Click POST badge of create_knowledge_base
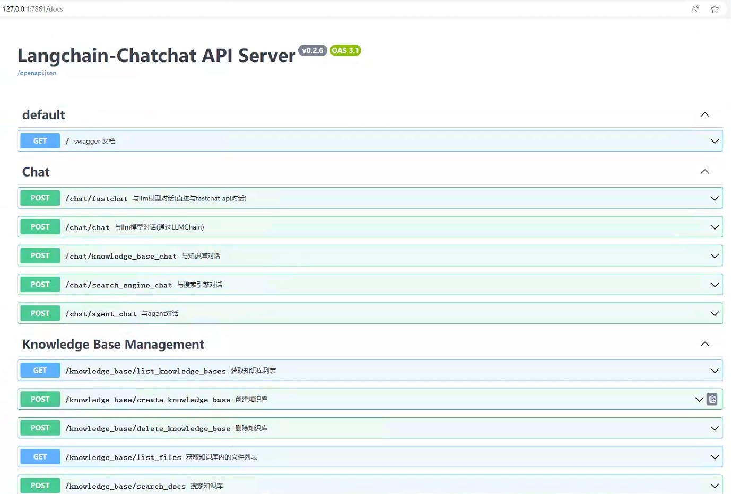731x494 pixels. (40, 399)
